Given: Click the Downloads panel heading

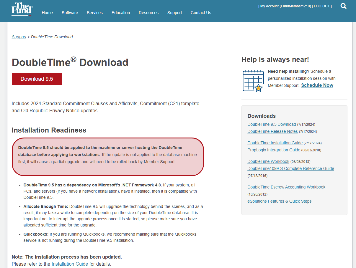Looking at the screenshot, I should click(262, 116).
